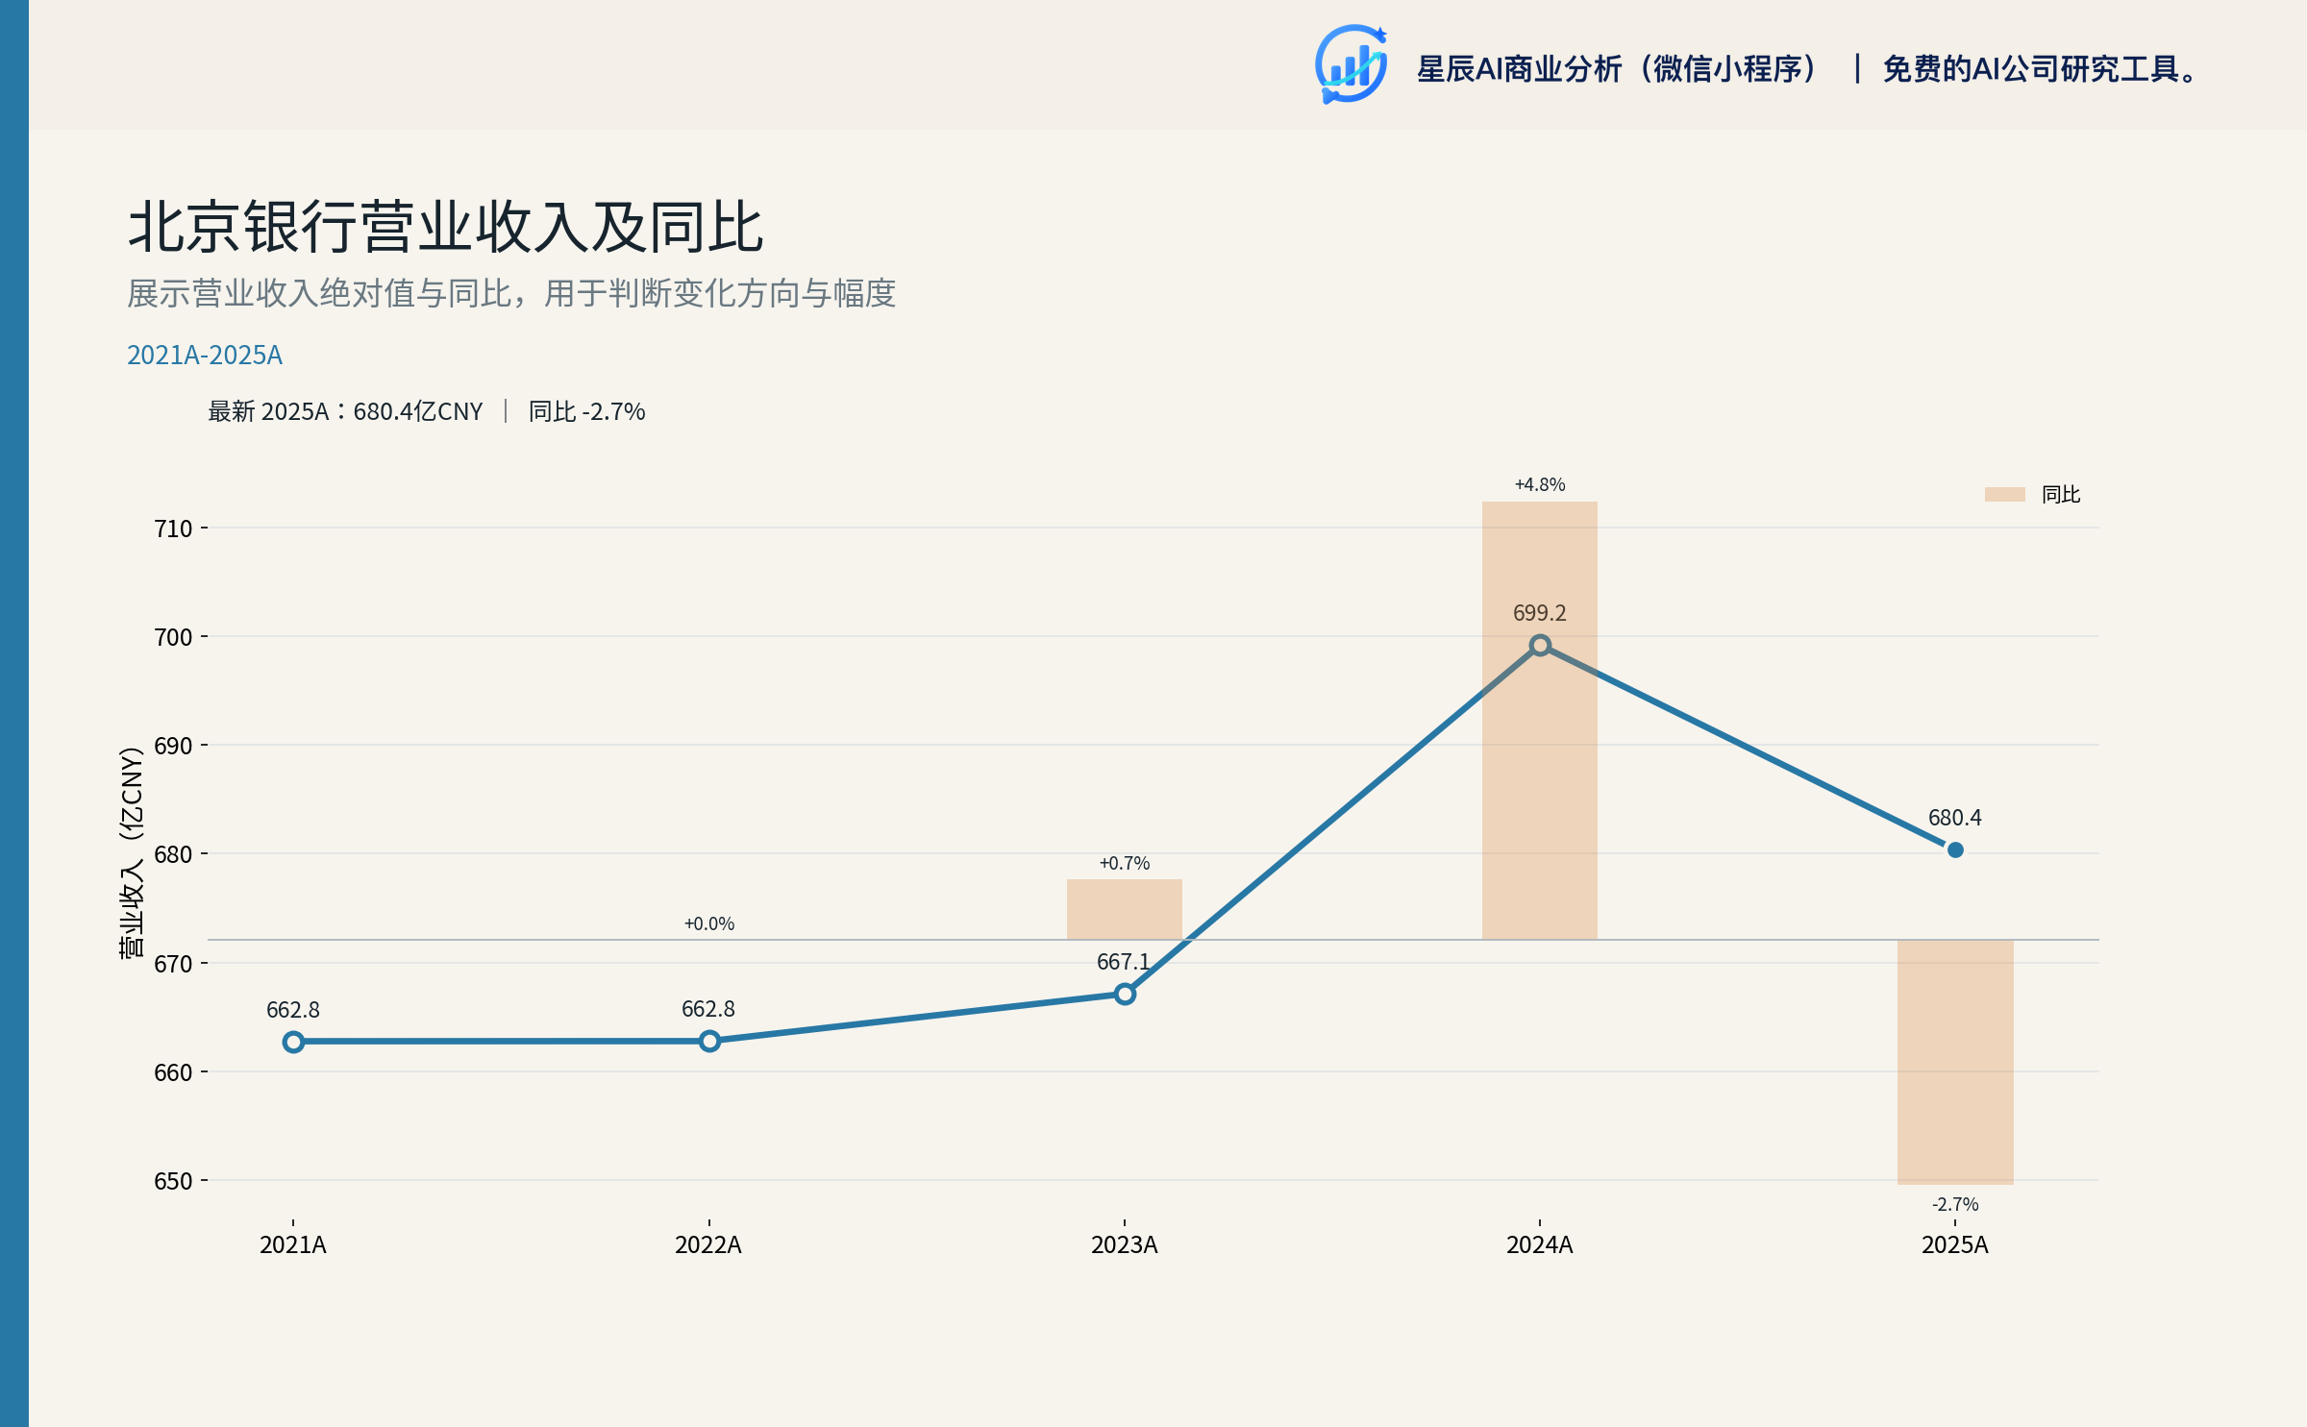Click the 2024A peak data point
Viewport: 2307px width, 1427px height.
[1540, 646]
